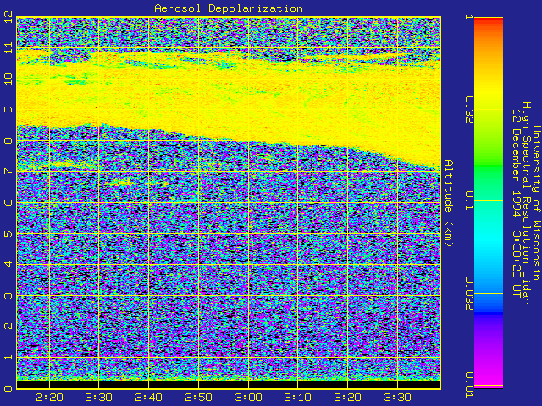Click altitude axis label 8

8,140
